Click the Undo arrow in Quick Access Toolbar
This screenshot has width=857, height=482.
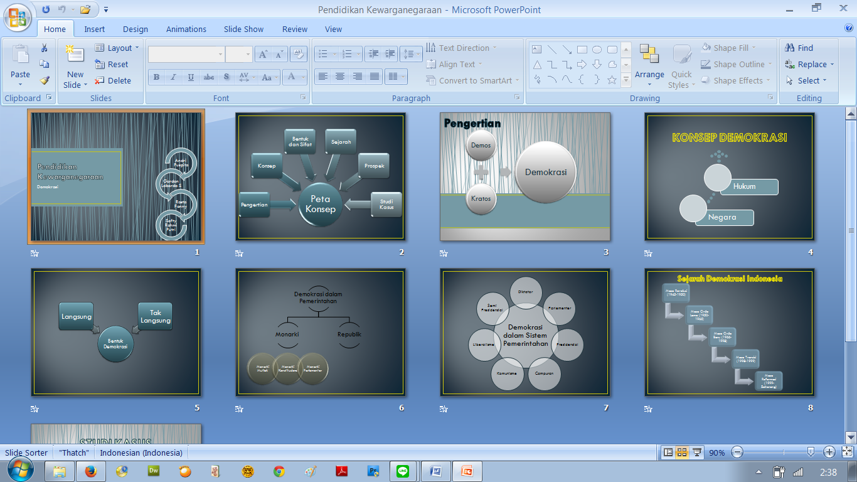pos(47,9)
